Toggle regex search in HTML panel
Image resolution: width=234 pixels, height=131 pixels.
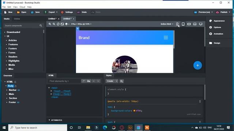point(83,81)
